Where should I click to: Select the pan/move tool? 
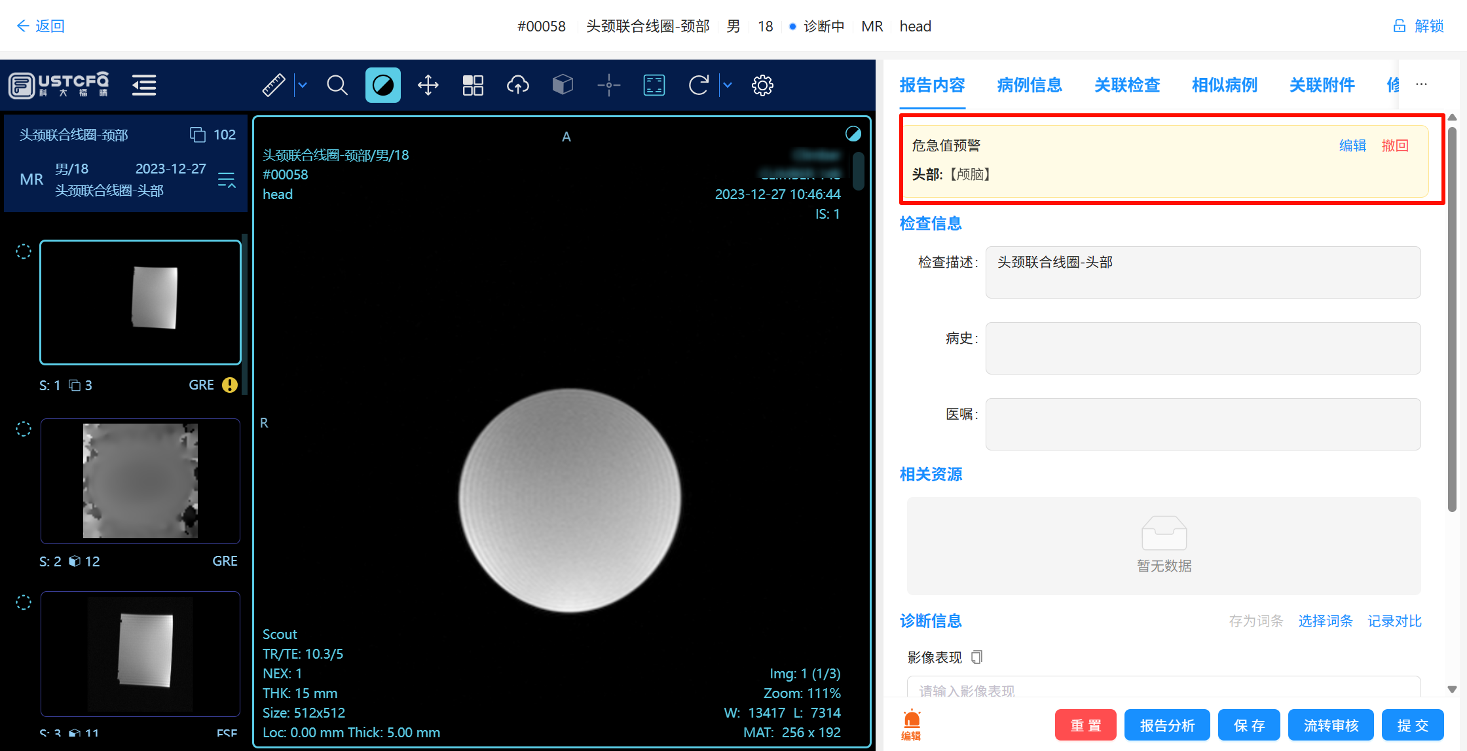pyautogui.click(x=428, y=85)
